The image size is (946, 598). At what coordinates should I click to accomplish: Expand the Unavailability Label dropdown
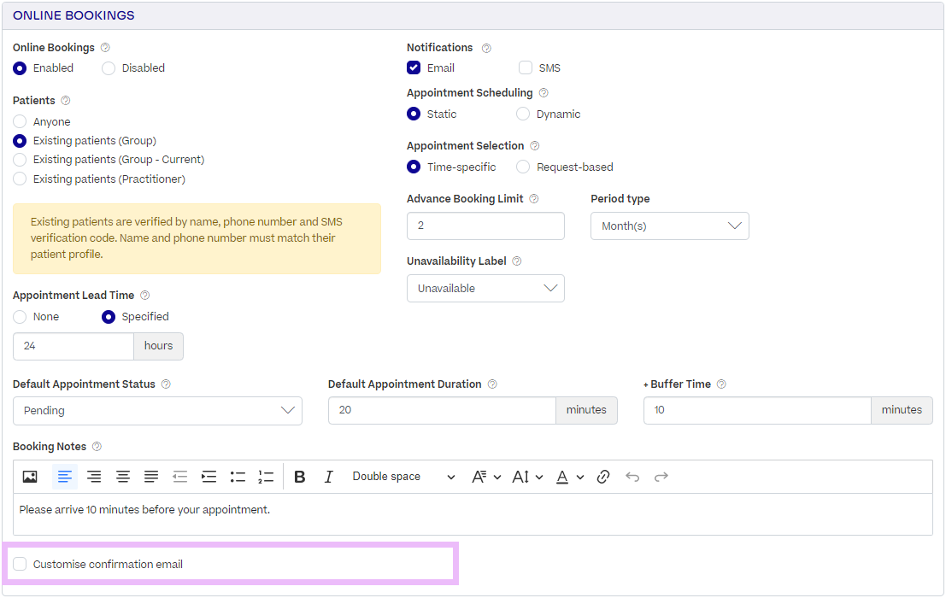[x=485, y=288]
